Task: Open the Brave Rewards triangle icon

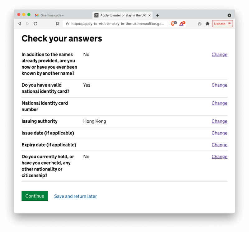Action: (182, 24)
